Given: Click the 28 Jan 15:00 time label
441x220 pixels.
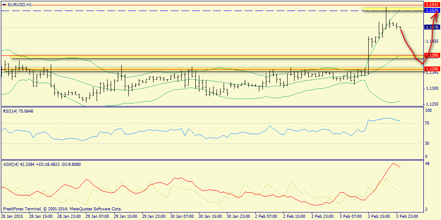Looking at the screenshot, I should (40, 216).
